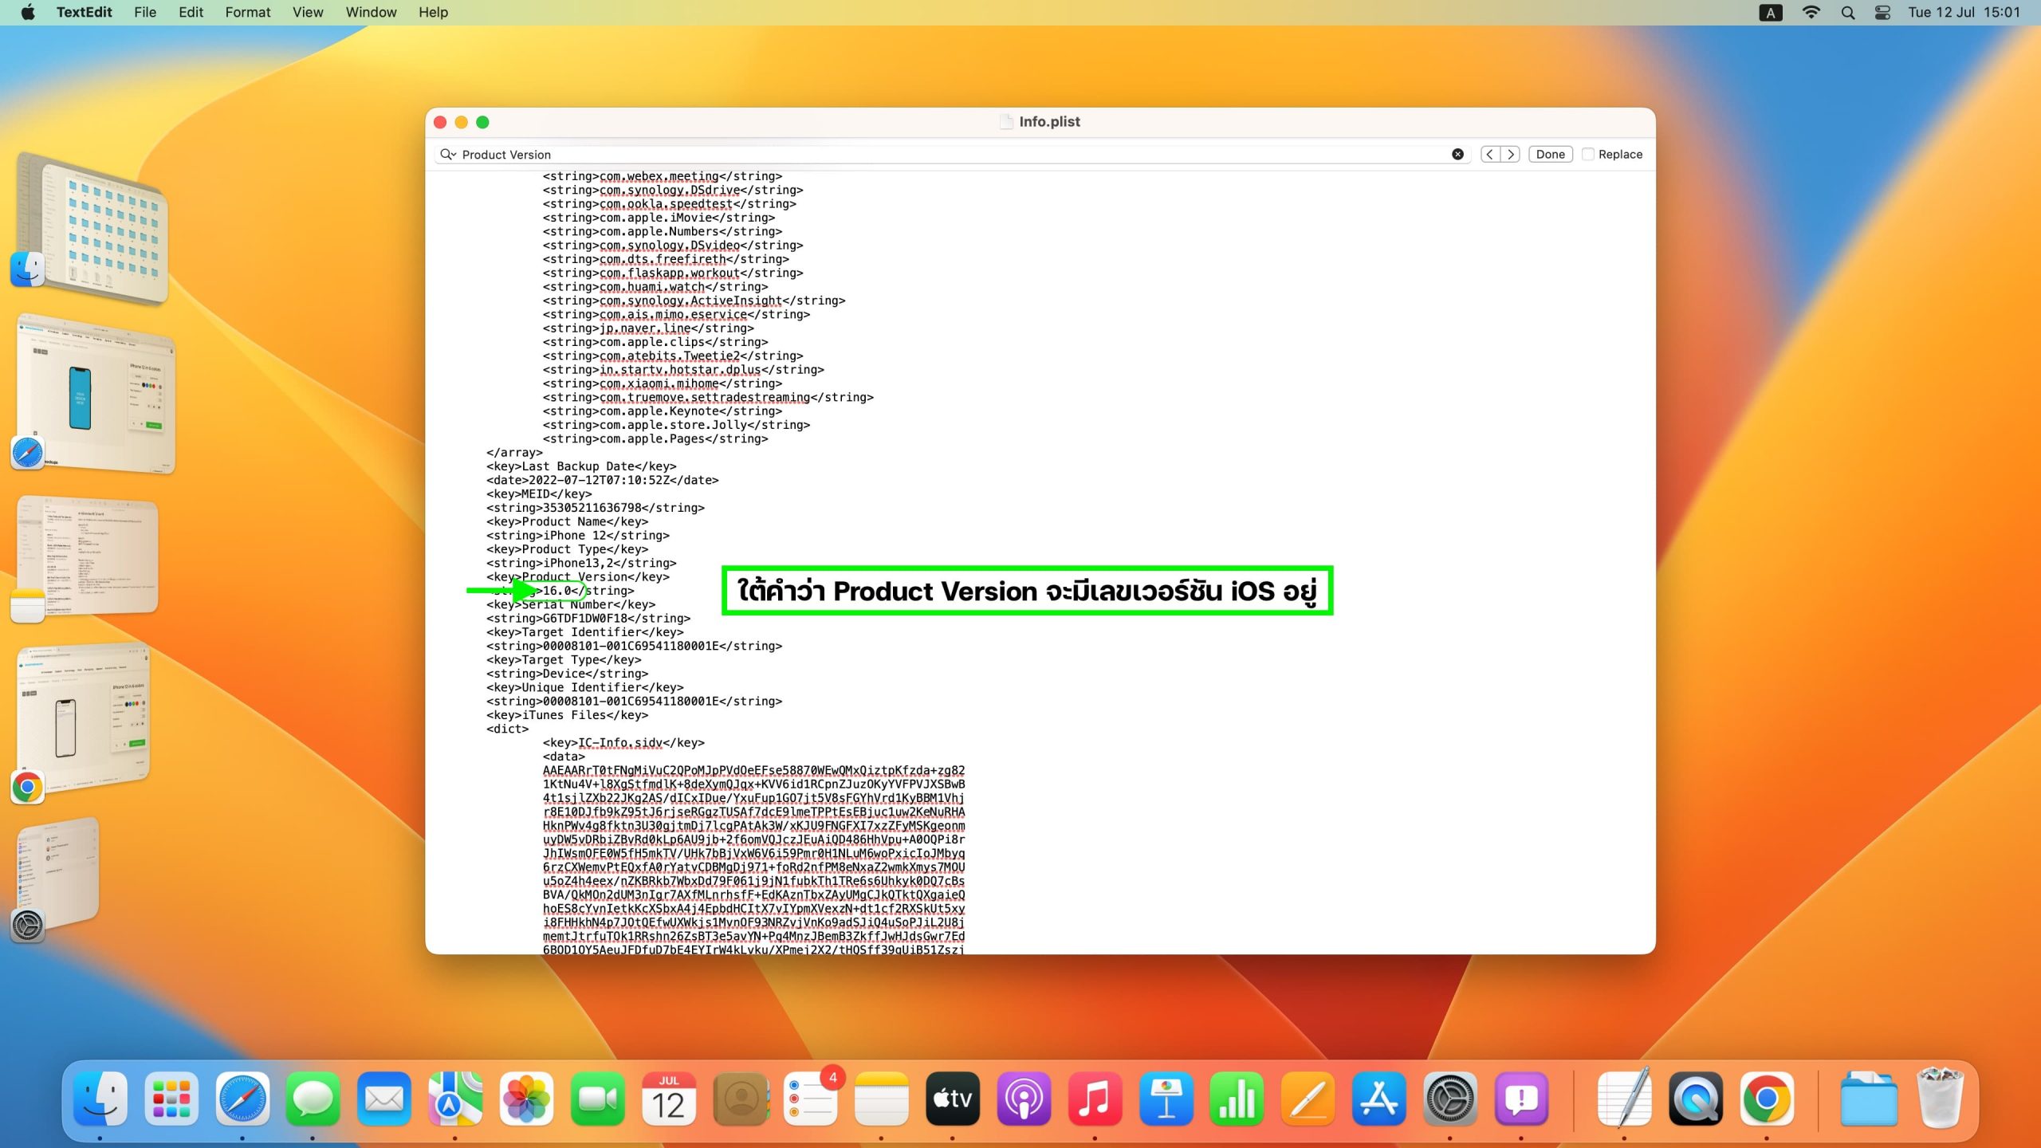This screenshot has height=1148, width=2041.
Task: Open Podcasts from the Dock
Action: 1024,1099
